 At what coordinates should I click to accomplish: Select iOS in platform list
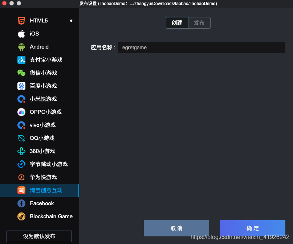tap(40, 34)
